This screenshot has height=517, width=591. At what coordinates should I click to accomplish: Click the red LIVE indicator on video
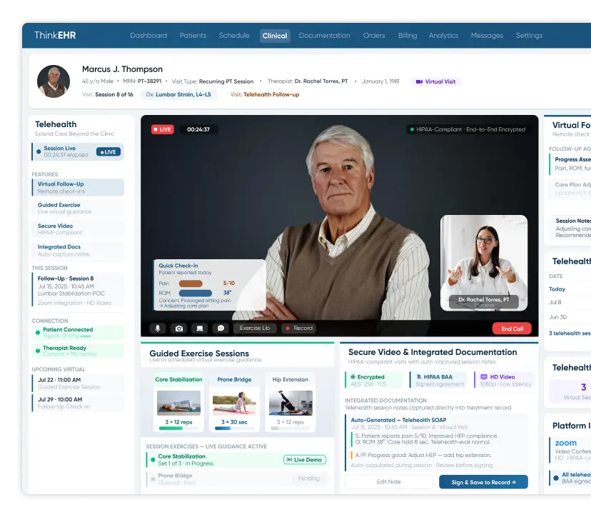163,129
